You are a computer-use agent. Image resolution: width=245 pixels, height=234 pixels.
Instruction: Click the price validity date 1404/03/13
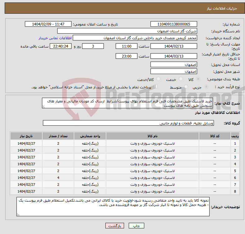(x=173, y=56)
